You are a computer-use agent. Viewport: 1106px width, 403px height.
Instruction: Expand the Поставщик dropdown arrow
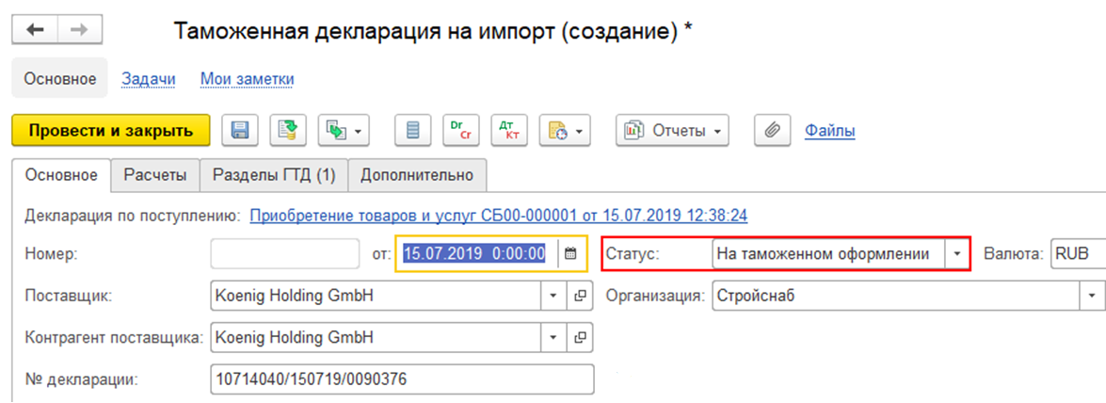tap(553, 297)
